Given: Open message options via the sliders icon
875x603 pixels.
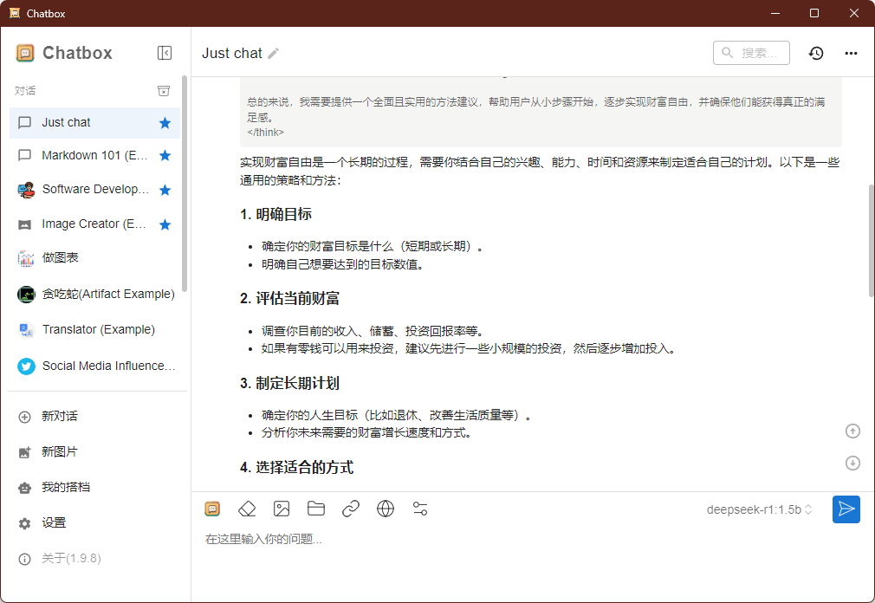Looking at the screenshot, I should click(x=420, y=509).
